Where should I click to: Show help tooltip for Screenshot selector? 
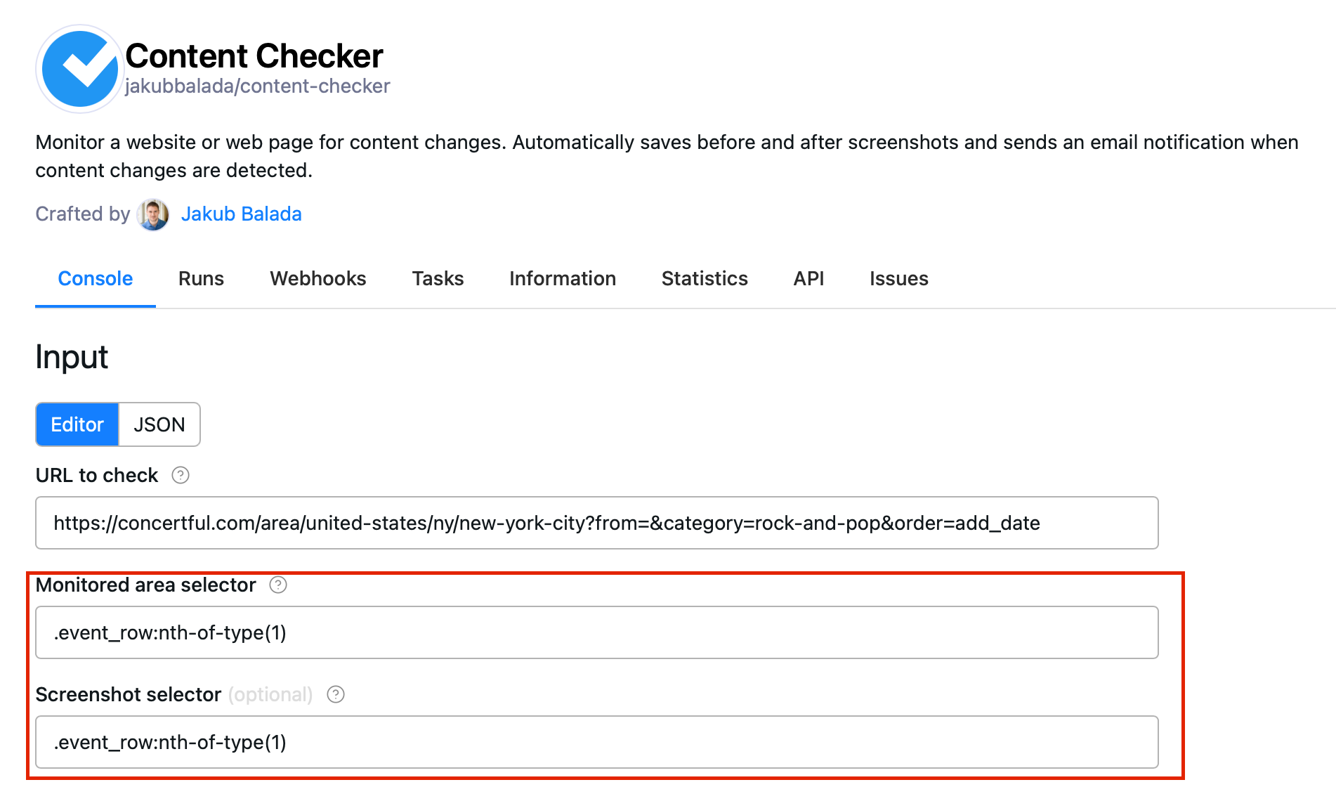click(336, 695)
